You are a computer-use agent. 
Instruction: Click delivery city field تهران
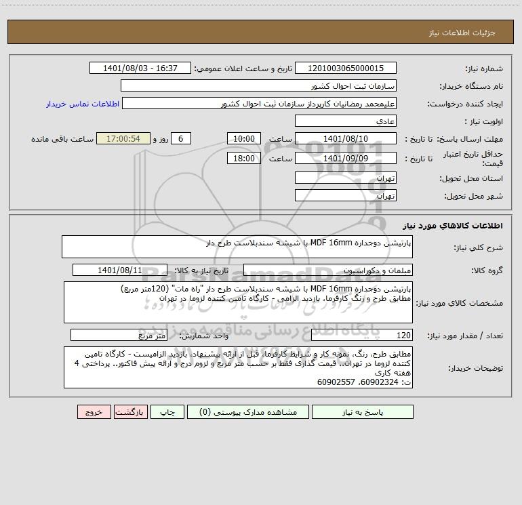point(346,195)
